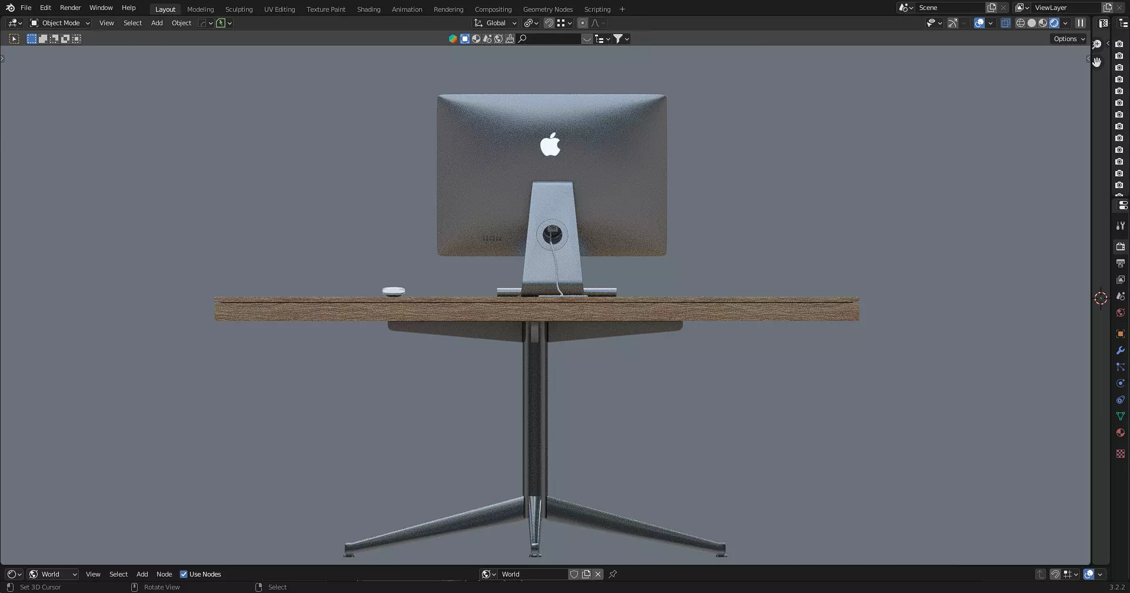Toggle proportional editing in viewport header
The height and width of the screenshot is (593, 1130).
click(x=583, y=23)
